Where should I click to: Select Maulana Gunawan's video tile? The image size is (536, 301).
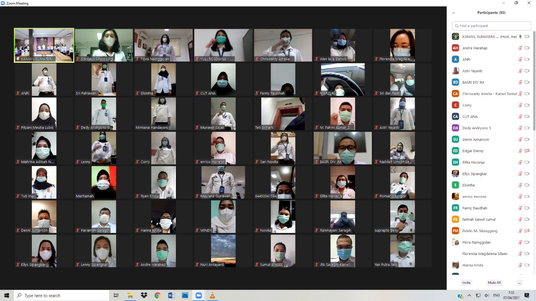[223, 182]
